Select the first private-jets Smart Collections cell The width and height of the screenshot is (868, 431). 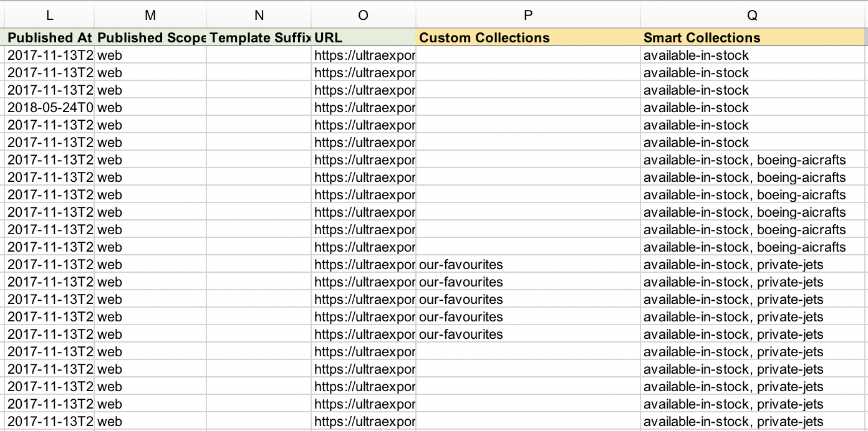[x=752, y=265]
